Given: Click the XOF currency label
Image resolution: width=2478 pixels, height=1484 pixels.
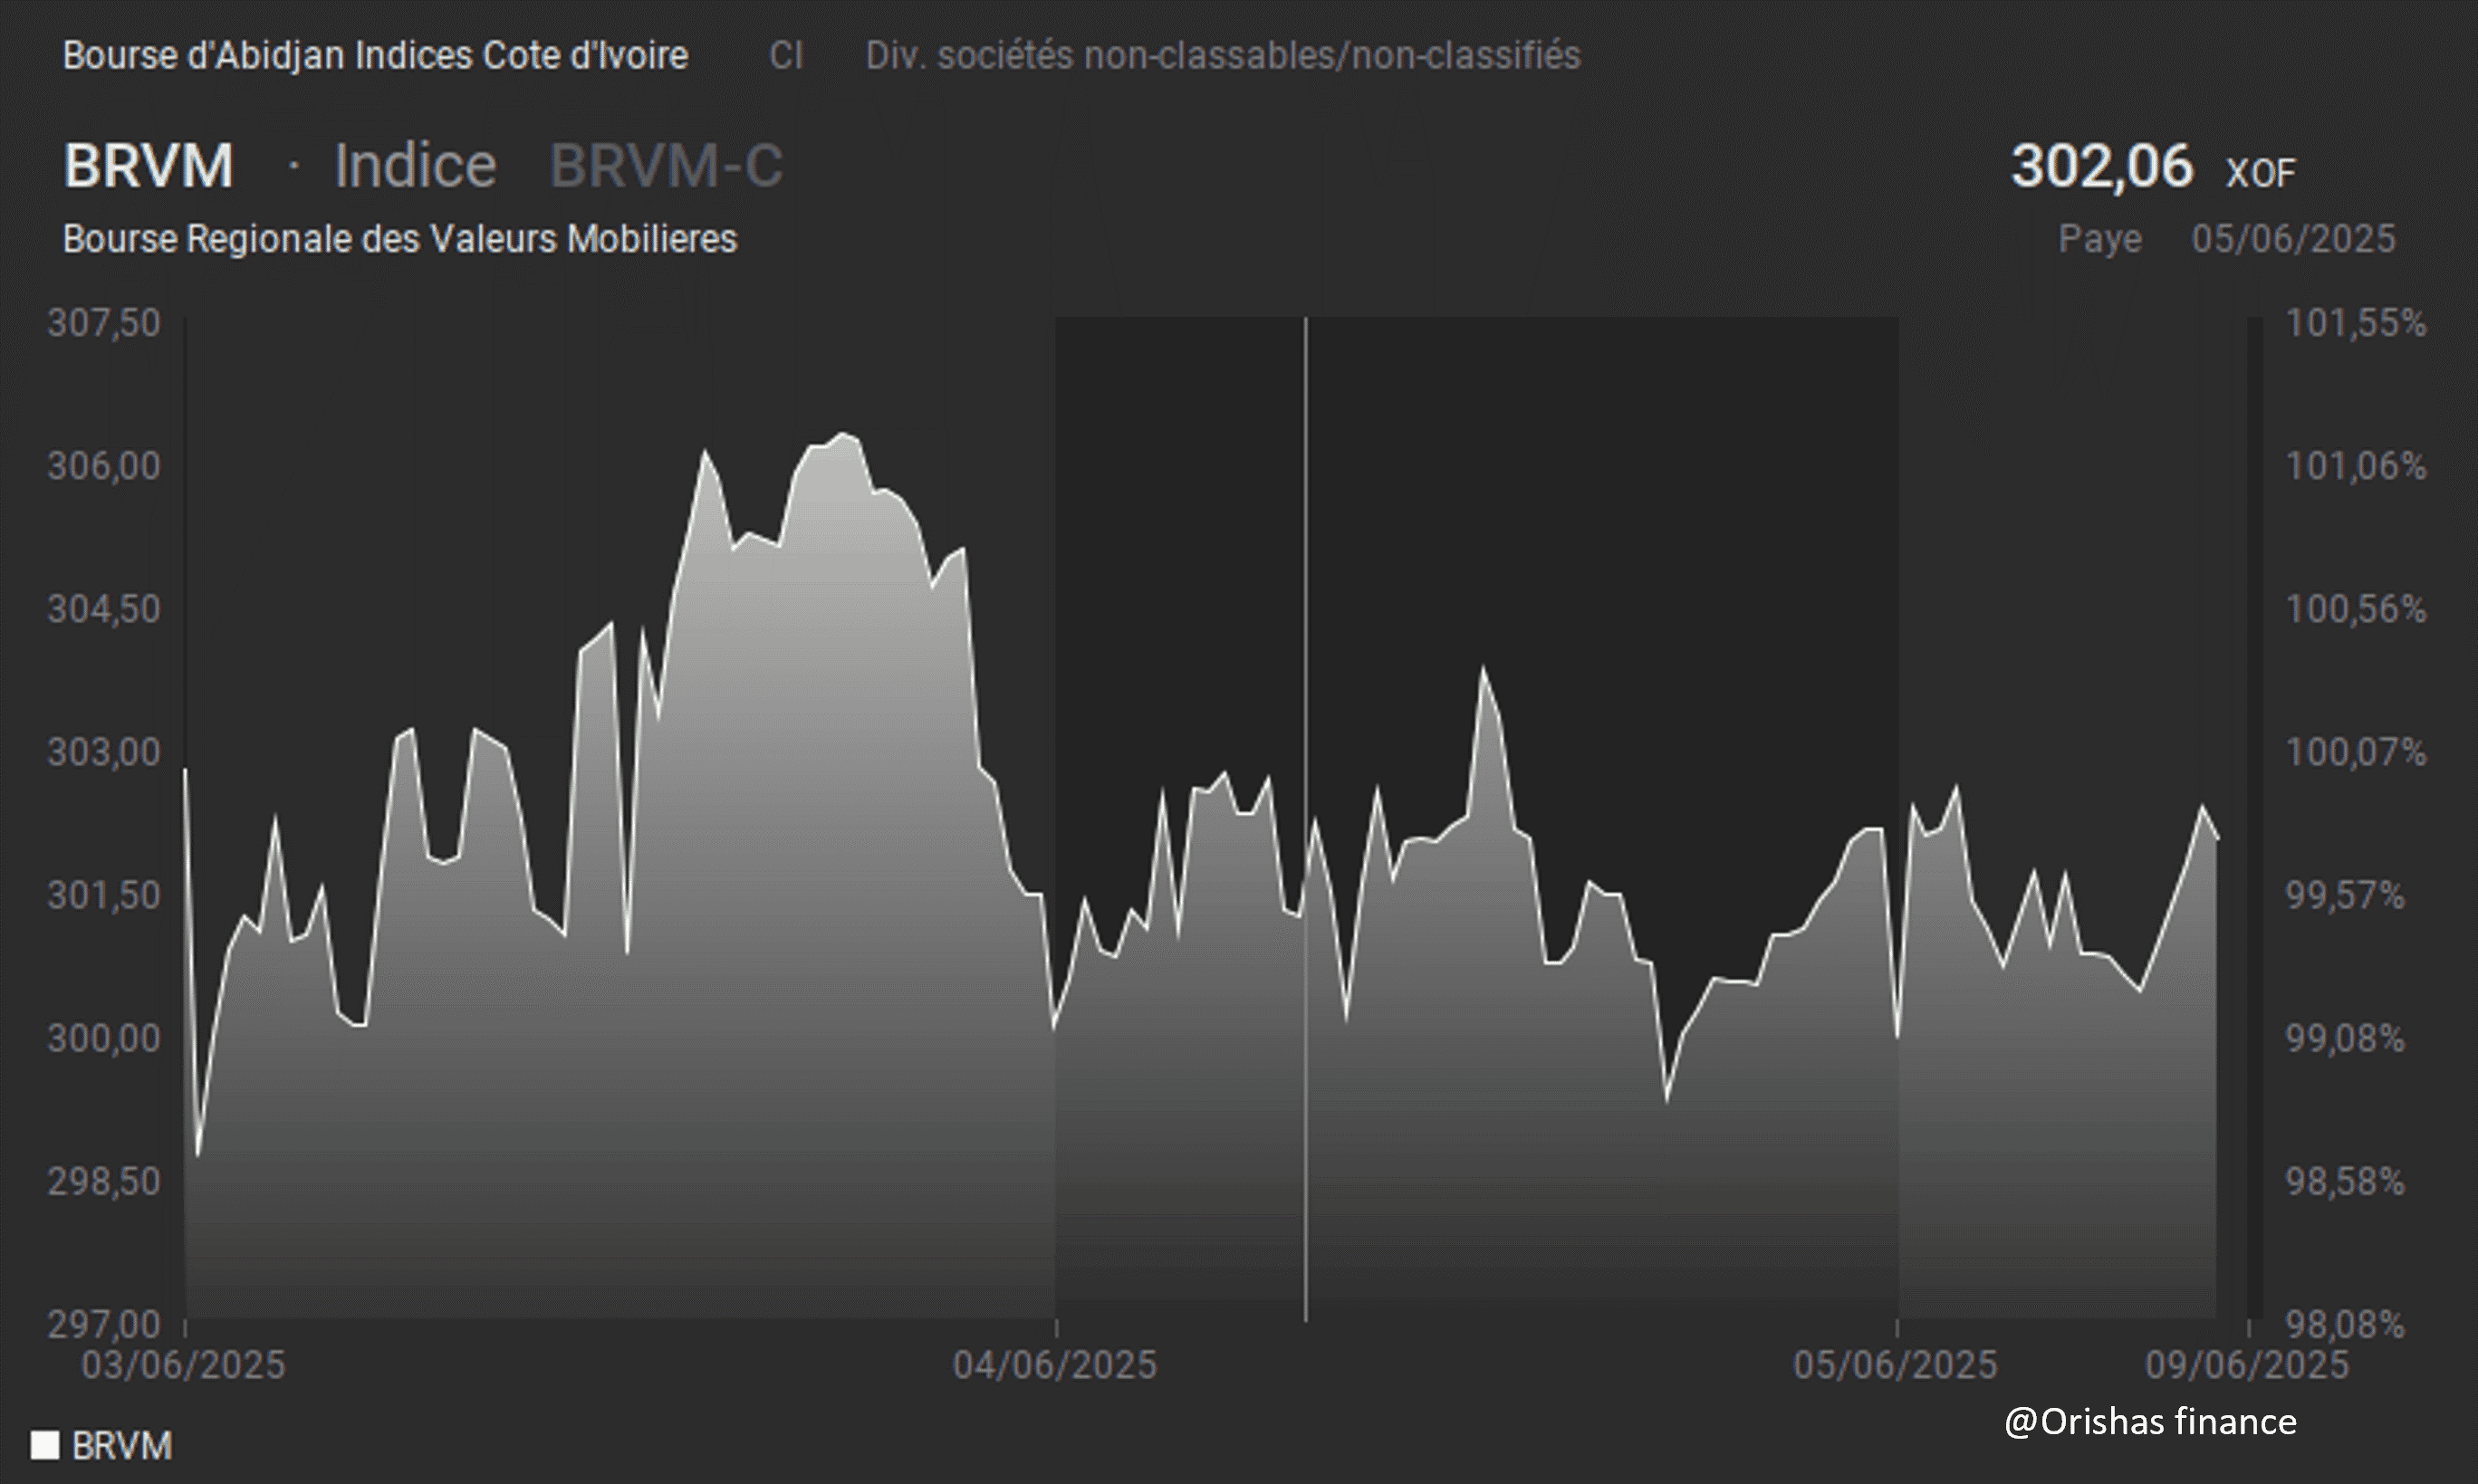Looking at the screenshot, I should (2260, 173).
